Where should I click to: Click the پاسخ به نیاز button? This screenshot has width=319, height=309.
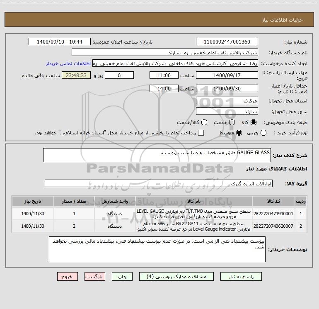241,277
